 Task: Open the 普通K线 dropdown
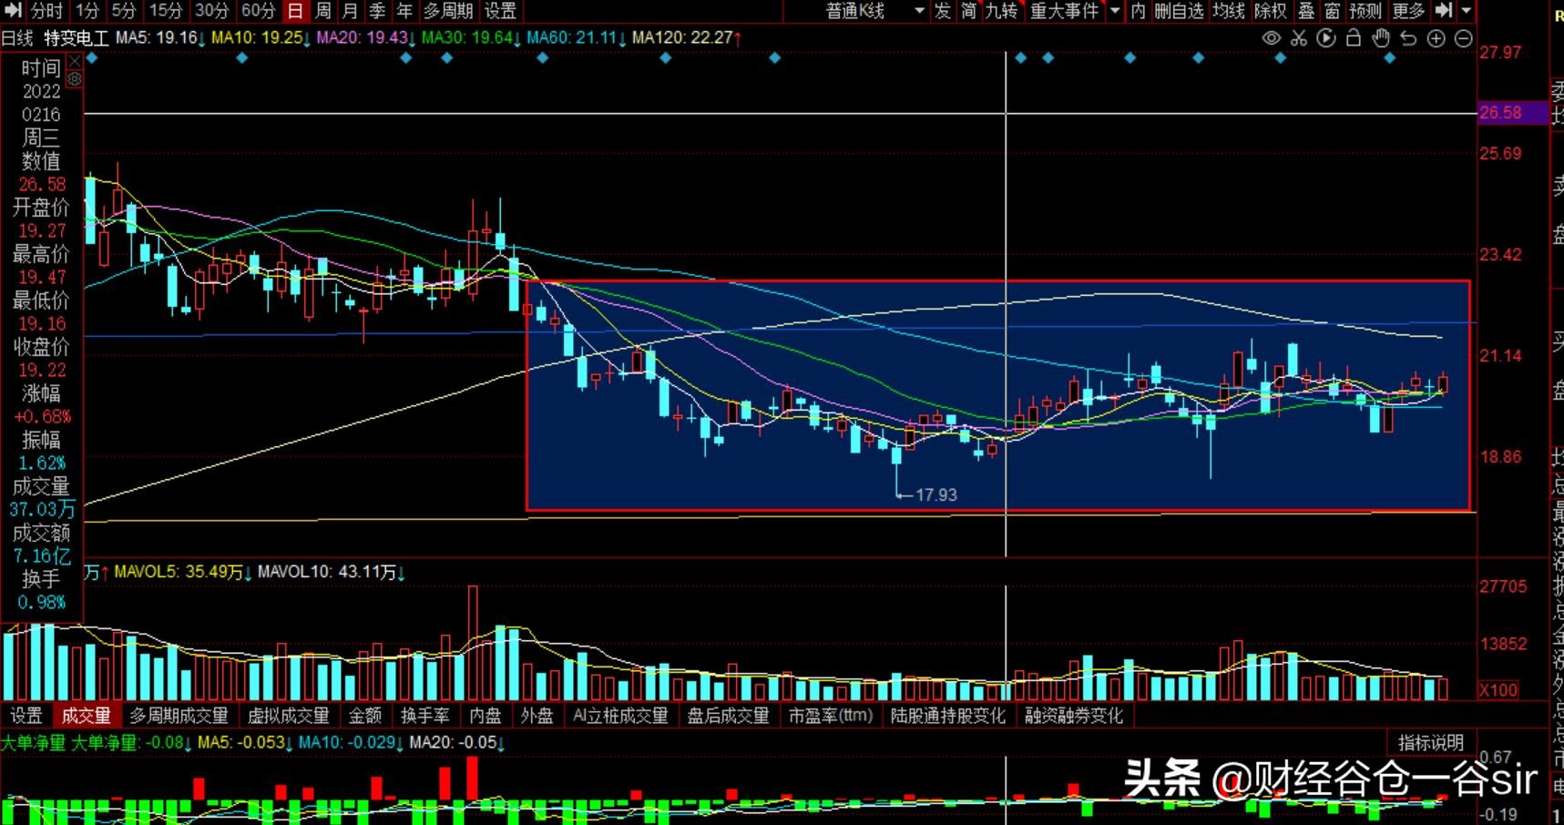coord(875,11)
